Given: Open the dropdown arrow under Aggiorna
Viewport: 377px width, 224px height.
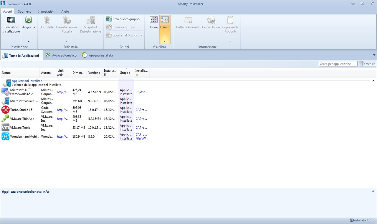Looking at the screenshot, I should point(29,42).
